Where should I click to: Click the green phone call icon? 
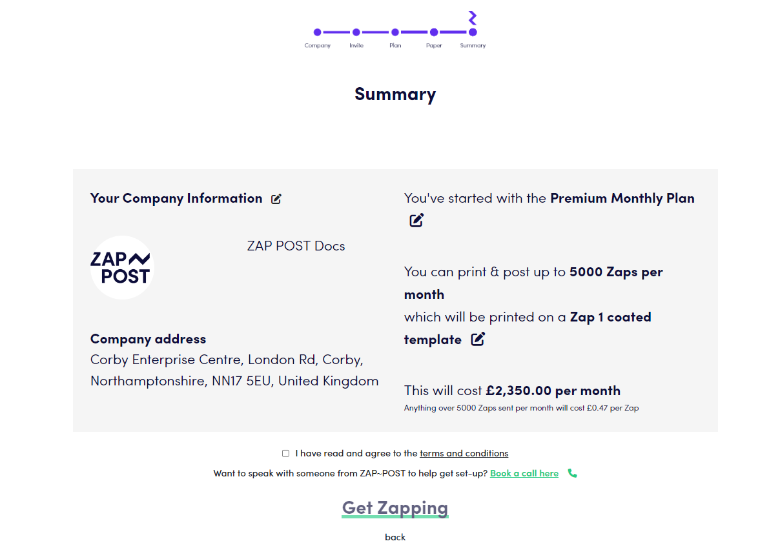click(x=572, y=473)
